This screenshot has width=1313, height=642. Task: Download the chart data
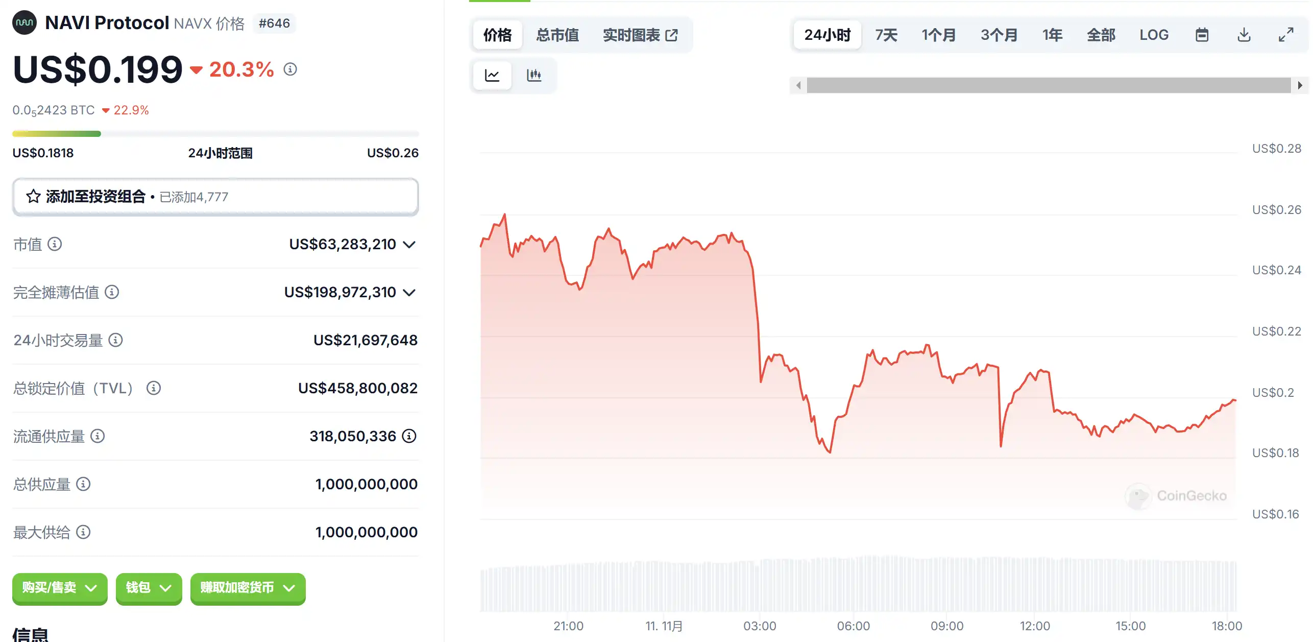(x=1244, y=35)
